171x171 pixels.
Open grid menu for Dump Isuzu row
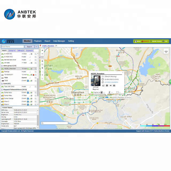click(36, 93)
